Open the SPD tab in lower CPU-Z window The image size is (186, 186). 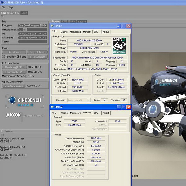(96, 113)
